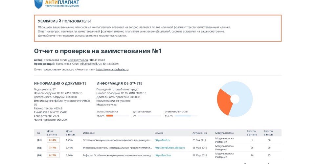Screen dimensions: 315x164
Task: Click the Antiplagiat shield logo
Action: click(x=38, y=4)
